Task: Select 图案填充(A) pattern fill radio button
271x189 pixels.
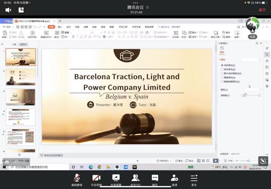Action: pos(222,77)
